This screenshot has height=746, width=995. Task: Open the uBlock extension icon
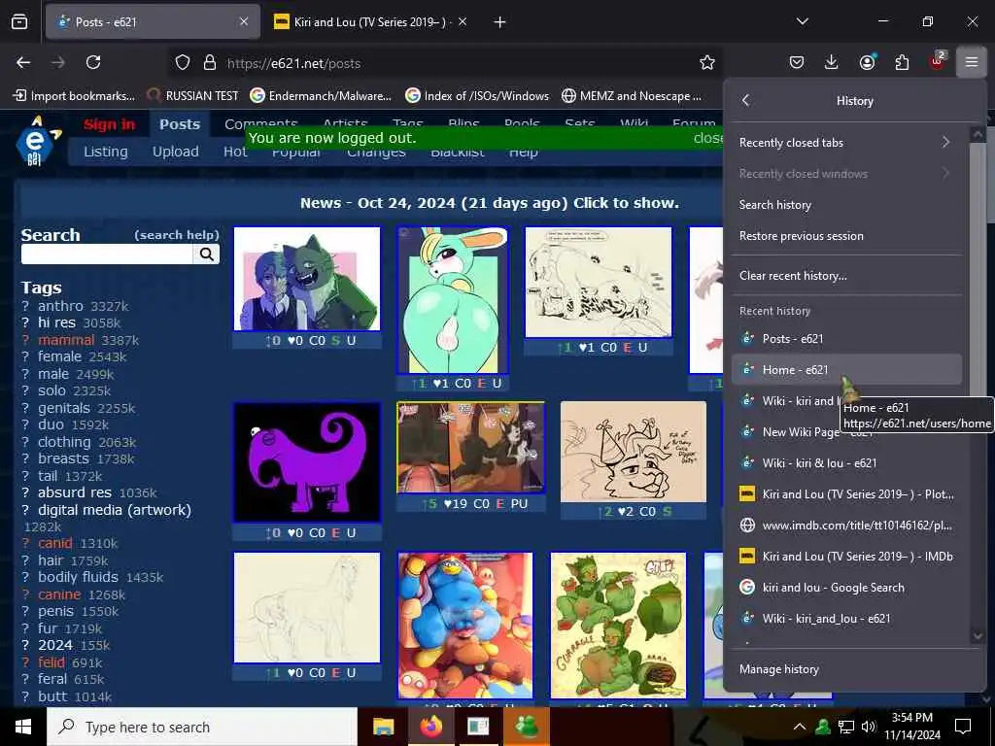tap(938, 61)
